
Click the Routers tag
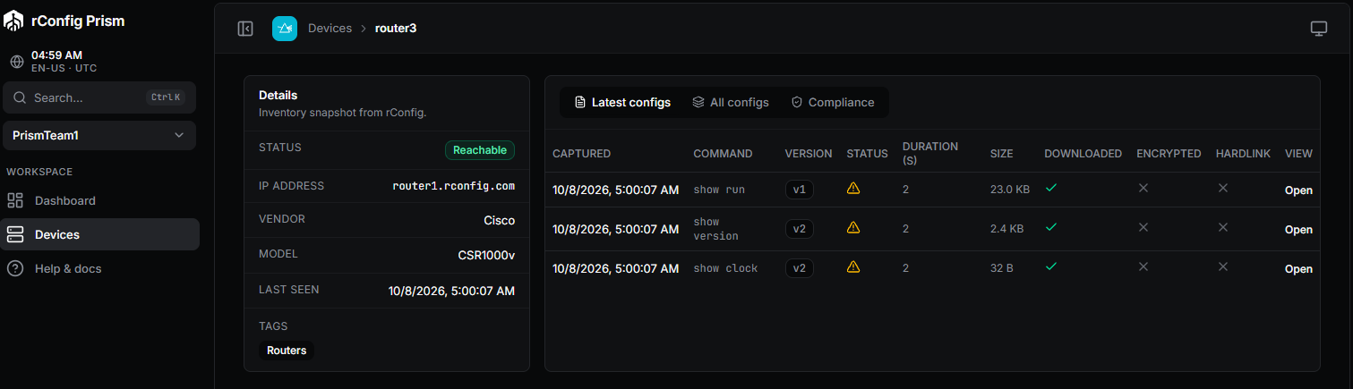click(287, 351)
